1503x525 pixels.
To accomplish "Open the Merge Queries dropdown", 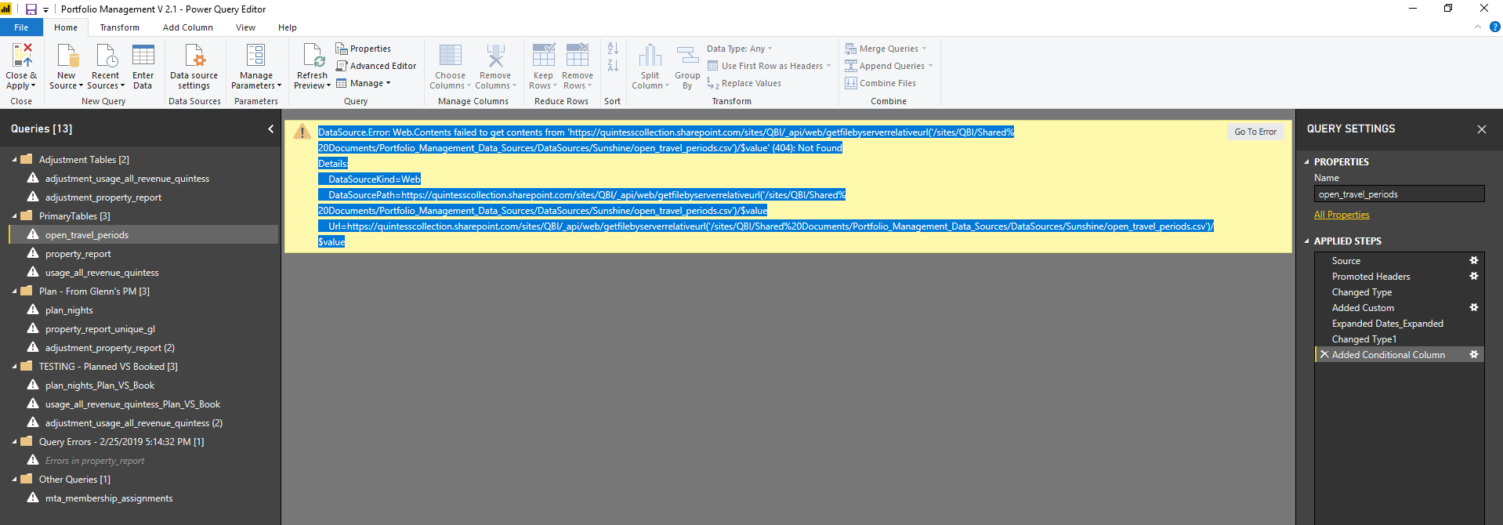I will click(886, 49).
